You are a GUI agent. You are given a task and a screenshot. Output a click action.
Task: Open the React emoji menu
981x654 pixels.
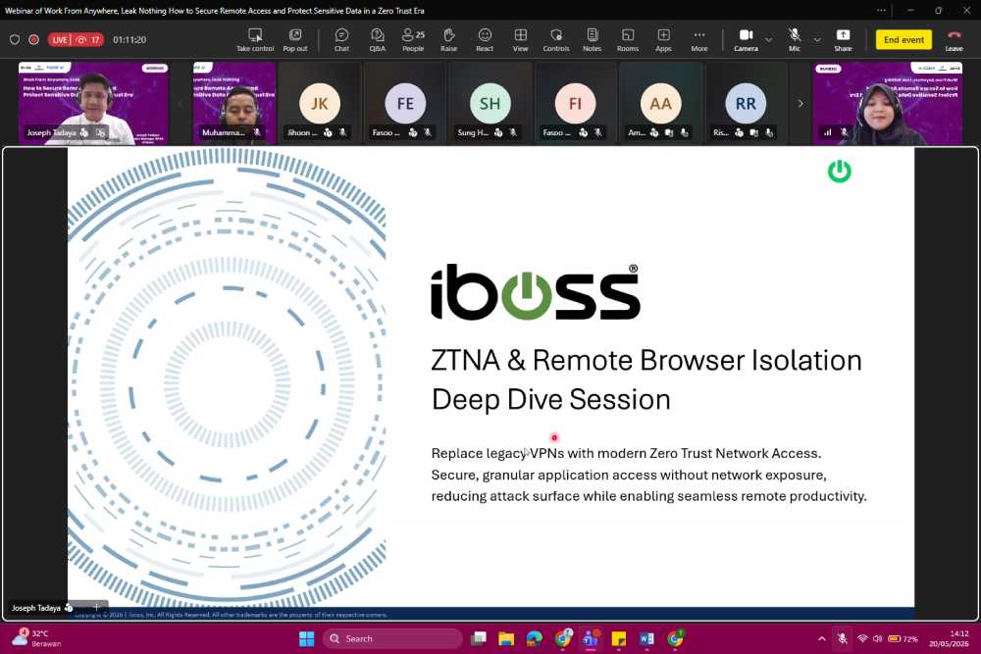tap(485, 40)
